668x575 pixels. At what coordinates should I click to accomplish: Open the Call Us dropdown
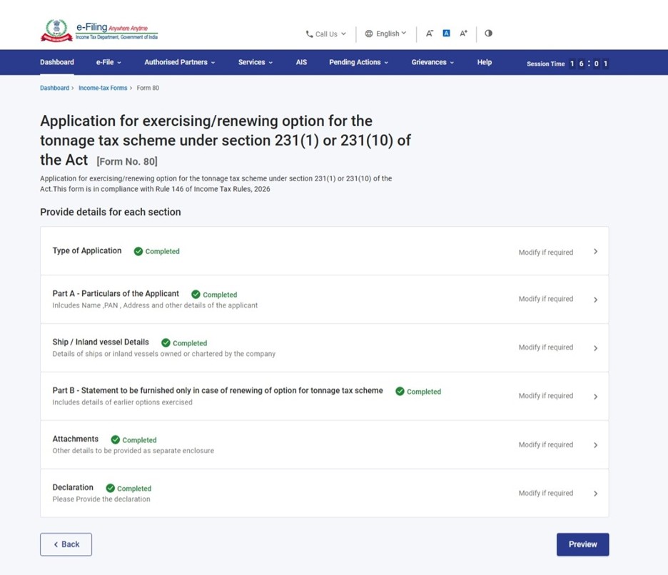[x=325, y=34]
